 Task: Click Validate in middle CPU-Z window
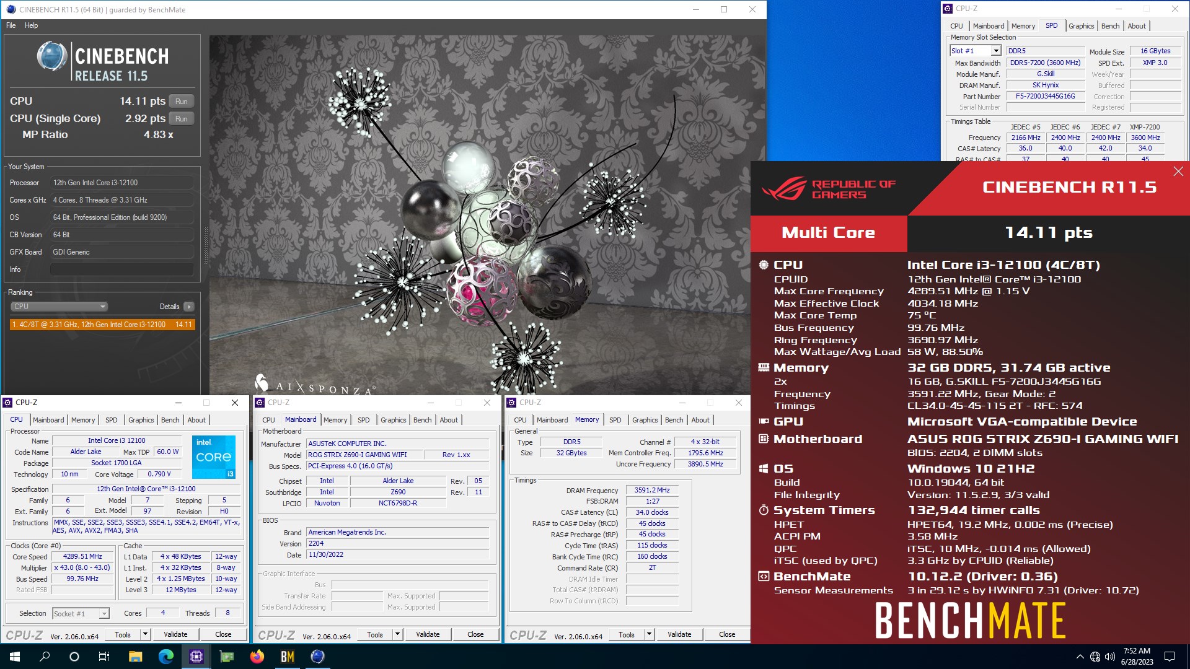428,634
